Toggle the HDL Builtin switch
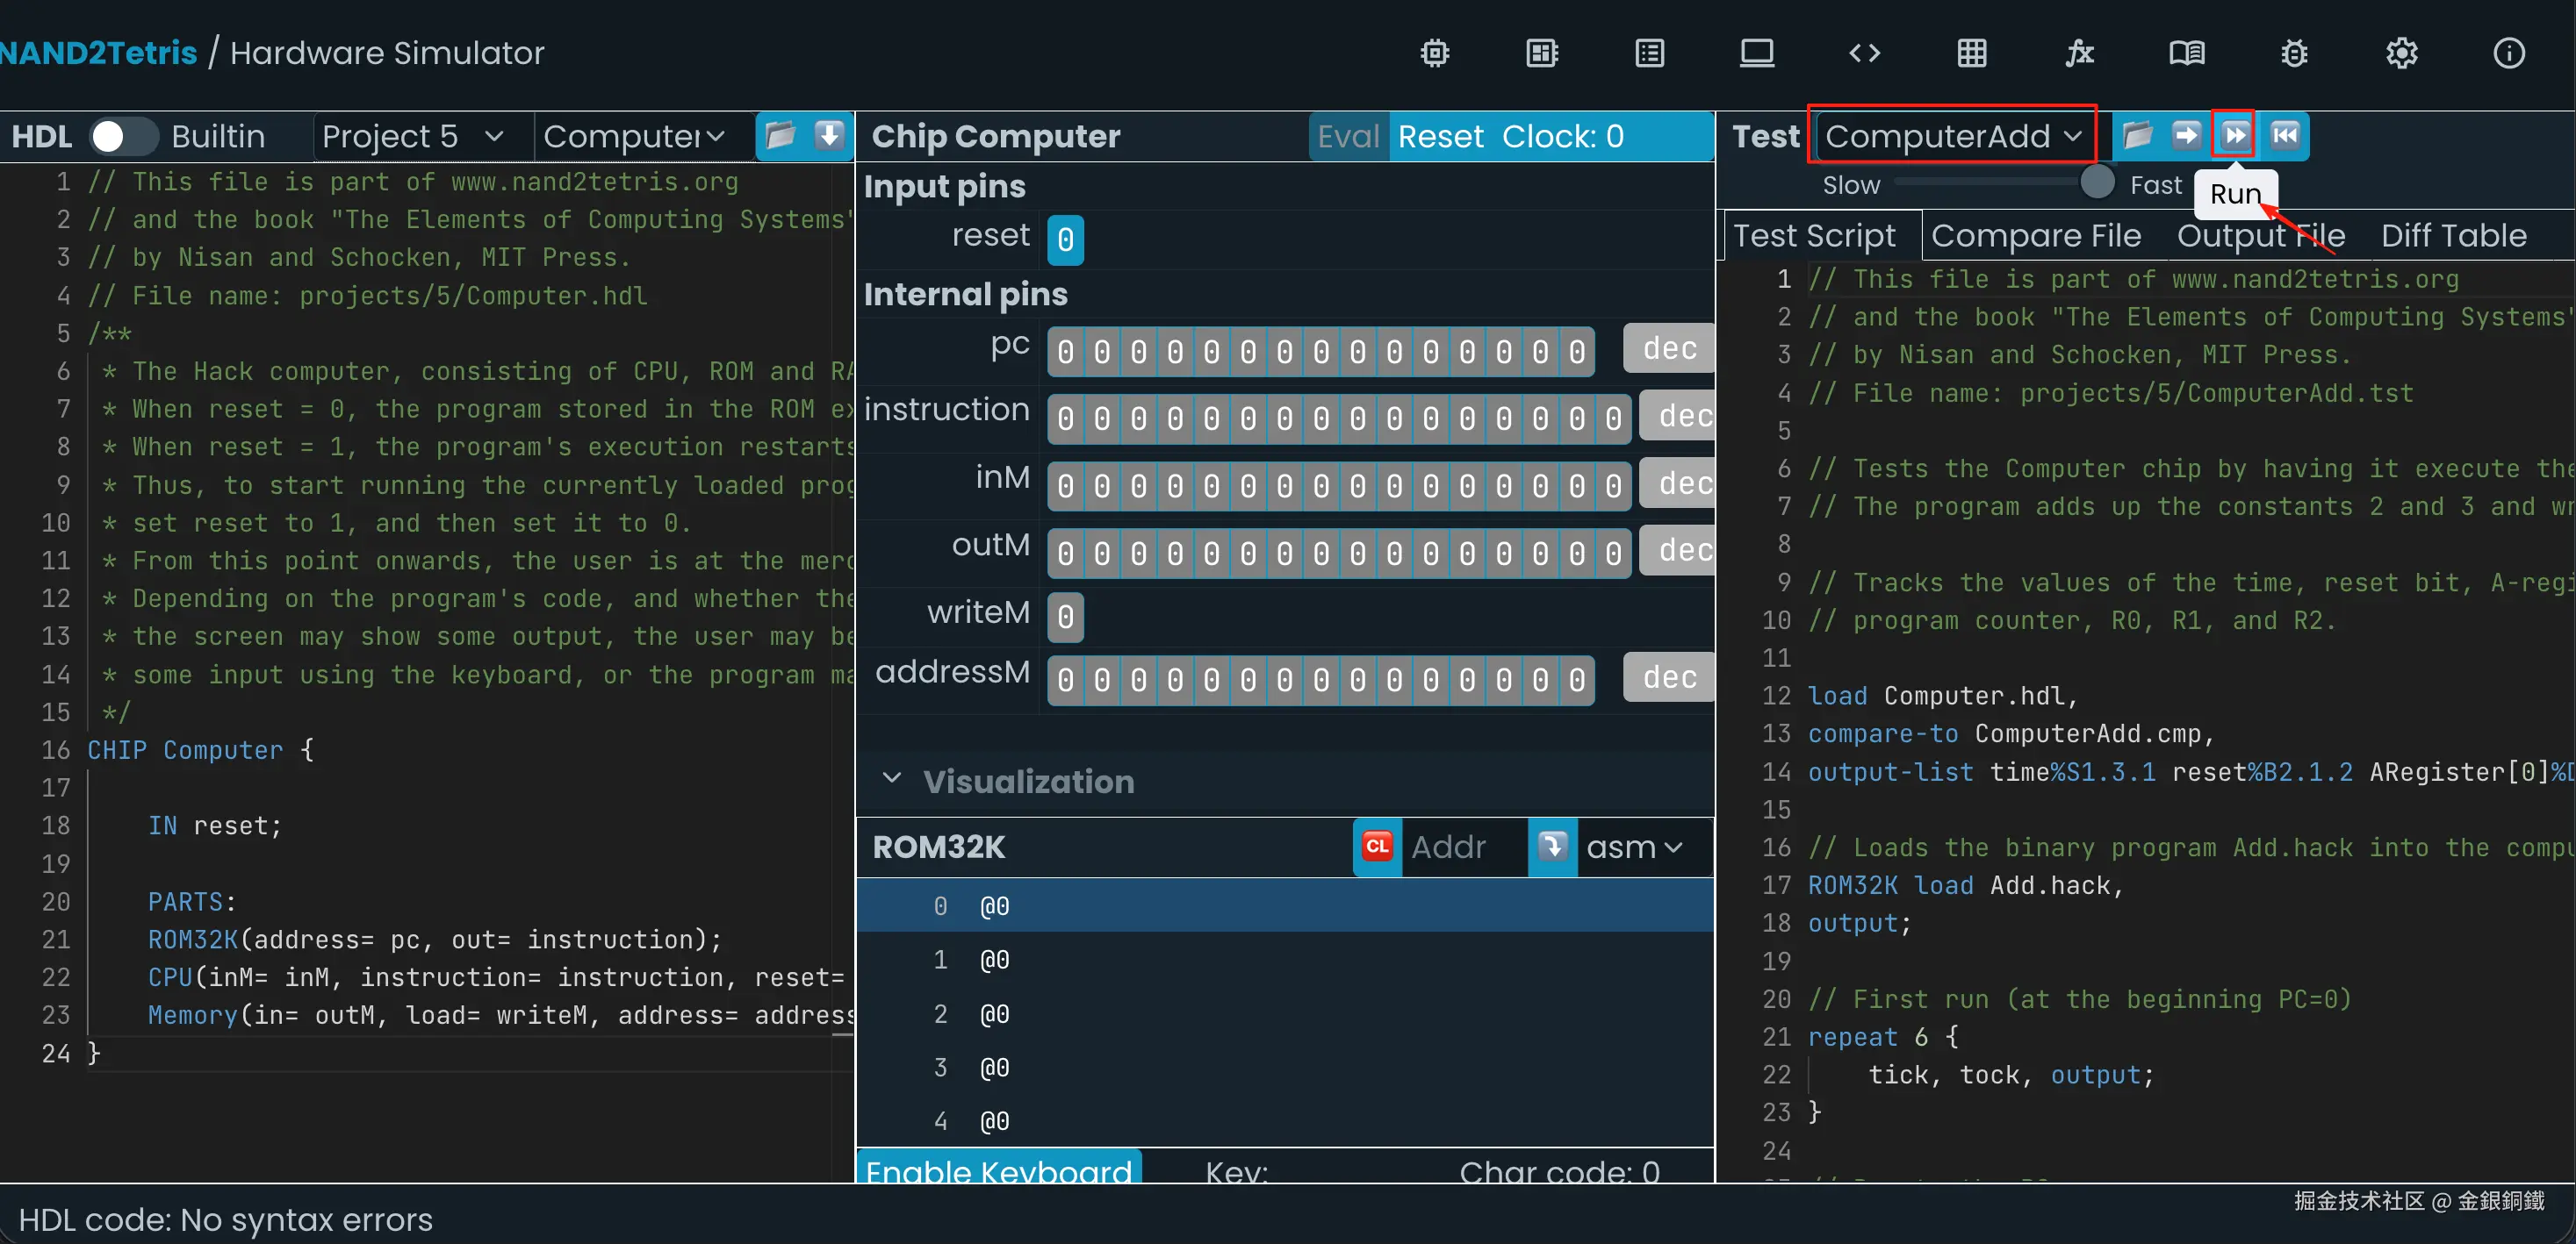Viewport: 2576px width, 1244px height. pos(123,136)
